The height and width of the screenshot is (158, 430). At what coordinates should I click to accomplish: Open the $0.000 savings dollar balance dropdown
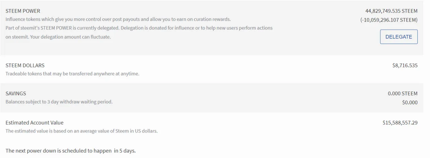tap(410, 102)
